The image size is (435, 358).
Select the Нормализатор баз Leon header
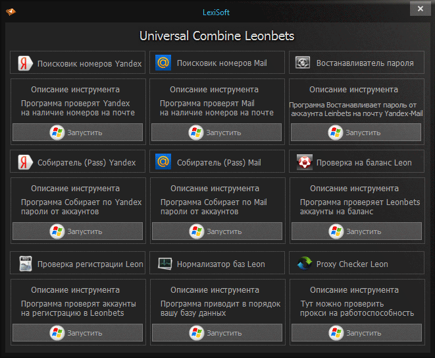[x=217, y=263]
